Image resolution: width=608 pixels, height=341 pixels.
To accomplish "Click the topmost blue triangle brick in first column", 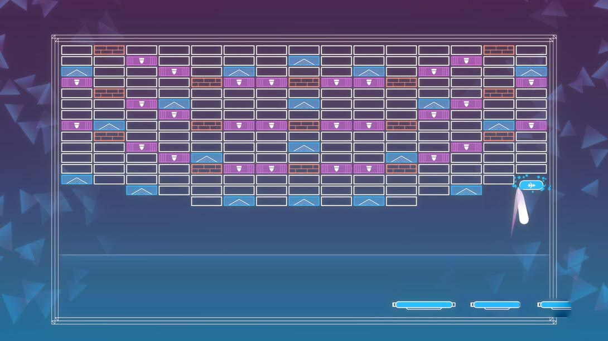I will pyautogui.click(x=76, y=72).
